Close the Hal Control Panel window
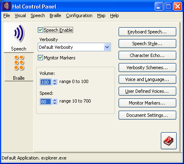 pos(178,6)
